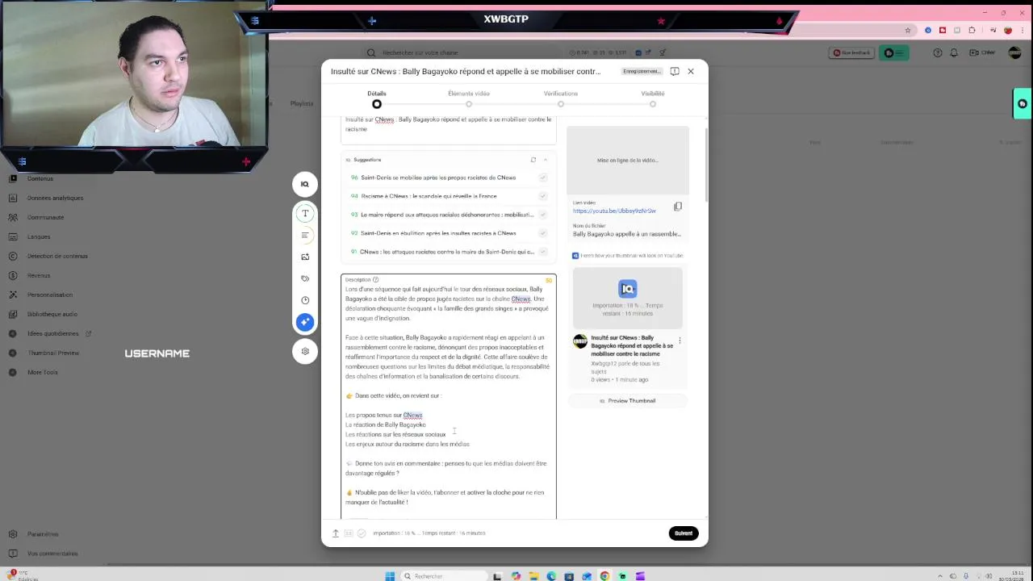
Task: Open the feedback icon in upload dialog header
Action: click(675, 71)
